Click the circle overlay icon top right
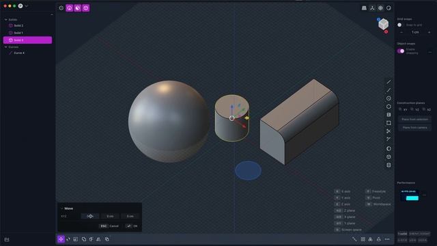 (389, 8)
